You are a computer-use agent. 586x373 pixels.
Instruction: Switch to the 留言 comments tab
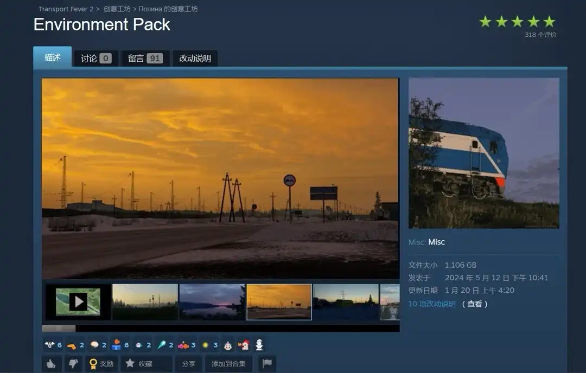click(145, 59)
